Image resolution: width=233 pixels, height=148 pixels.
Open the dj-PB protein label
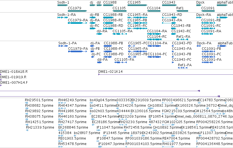click(95, 49)
